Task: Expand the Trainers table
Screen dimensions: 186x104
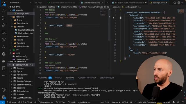Action: (11, 94)
